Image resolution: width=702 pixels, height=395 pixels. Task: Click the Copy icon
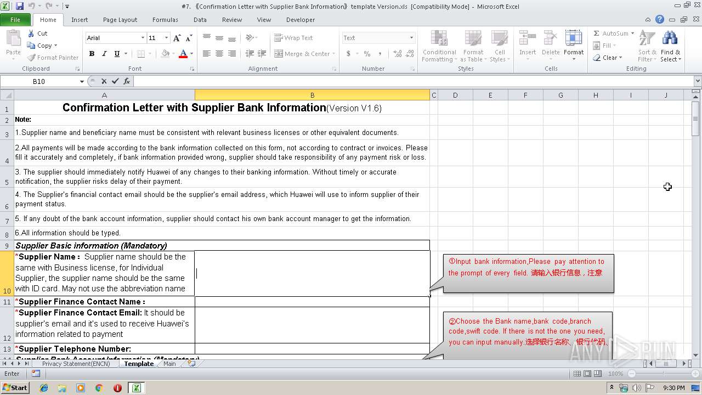pyautogui.click(x=39, y=46)
